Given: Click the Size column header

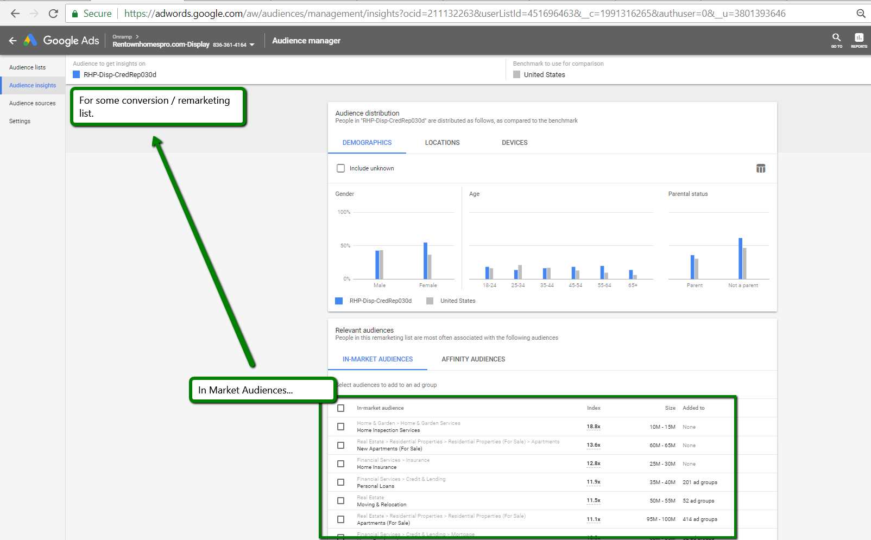Looking at the screenshot, I should point(670,408).
